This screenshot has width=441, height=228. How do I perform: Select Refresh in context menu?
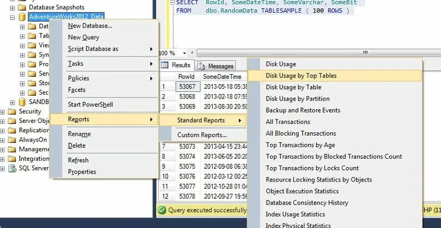click(104, 160)
